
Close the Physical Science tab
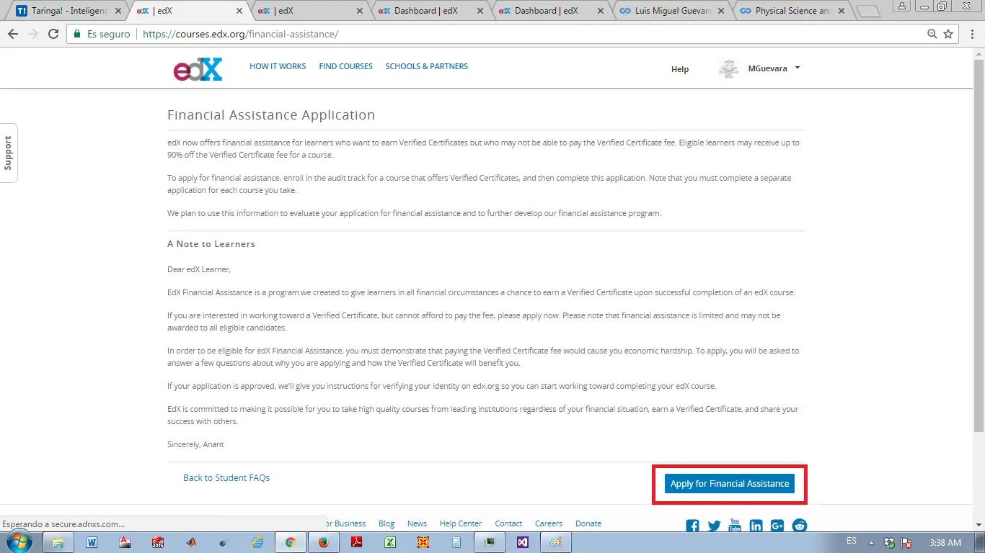point(841,11)
